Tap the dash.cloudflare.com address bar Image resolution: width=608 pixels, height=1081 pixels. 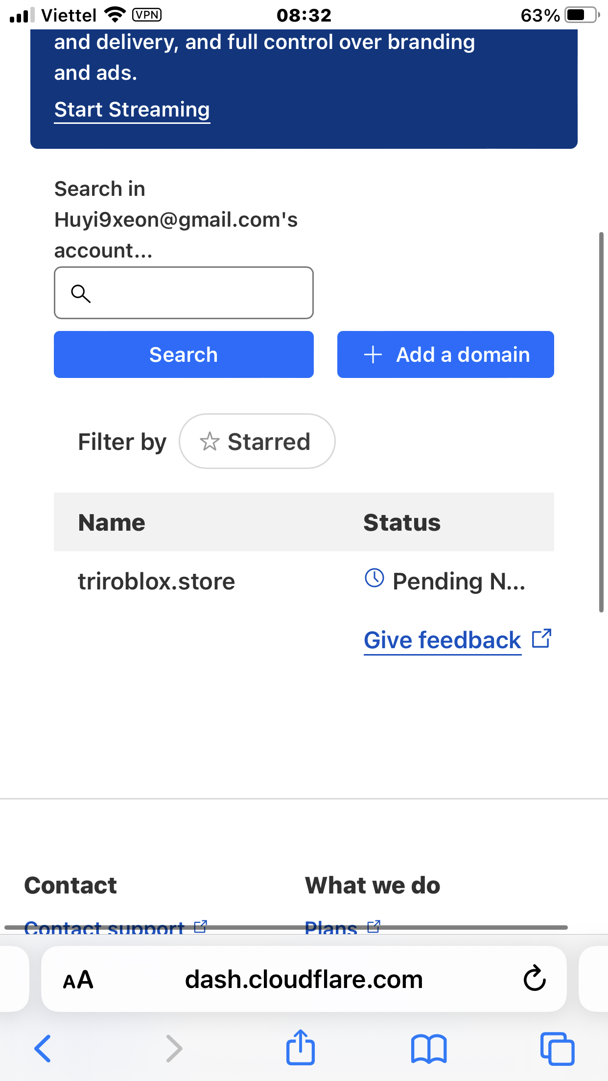304,979
